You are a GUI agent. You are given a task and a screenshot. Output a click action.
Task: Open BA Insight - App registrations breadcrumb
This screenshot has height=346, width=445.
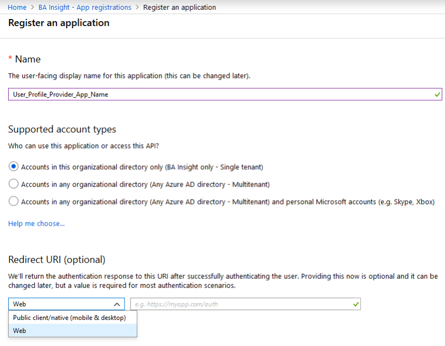pos(85,7)
